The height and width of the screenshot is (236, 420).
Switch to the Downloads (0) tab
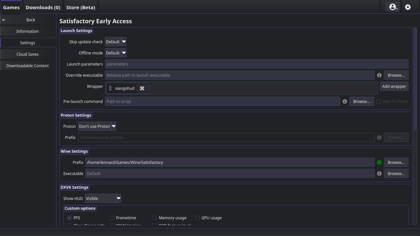[x=43, y=7]
